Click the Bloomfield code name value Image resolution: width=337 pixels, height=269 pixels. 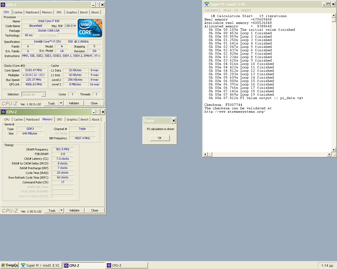tap(36, 26)
